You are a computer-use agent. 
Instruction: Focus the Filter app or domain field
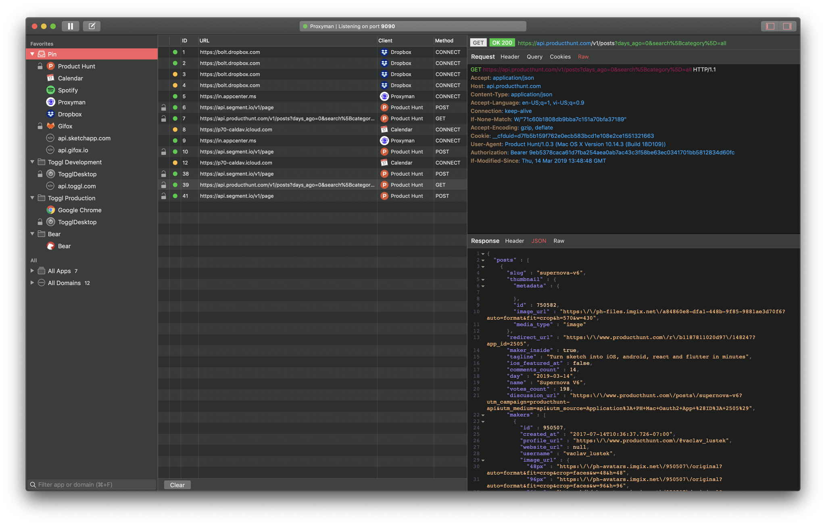point(92,485)
